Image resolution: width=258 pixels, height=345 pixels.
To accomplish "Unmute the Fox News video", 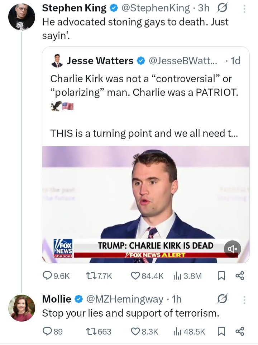I will click(x=232, y=249).
